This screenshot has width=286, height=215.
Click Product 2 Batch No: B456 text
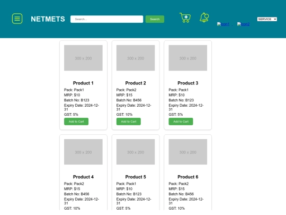pyautogui.click(x=129, y=100)
